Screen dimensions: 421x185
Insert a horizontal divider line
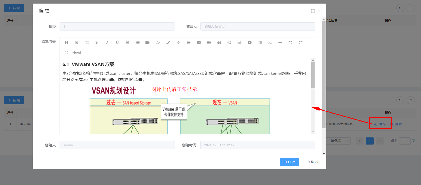coord(280,42)
